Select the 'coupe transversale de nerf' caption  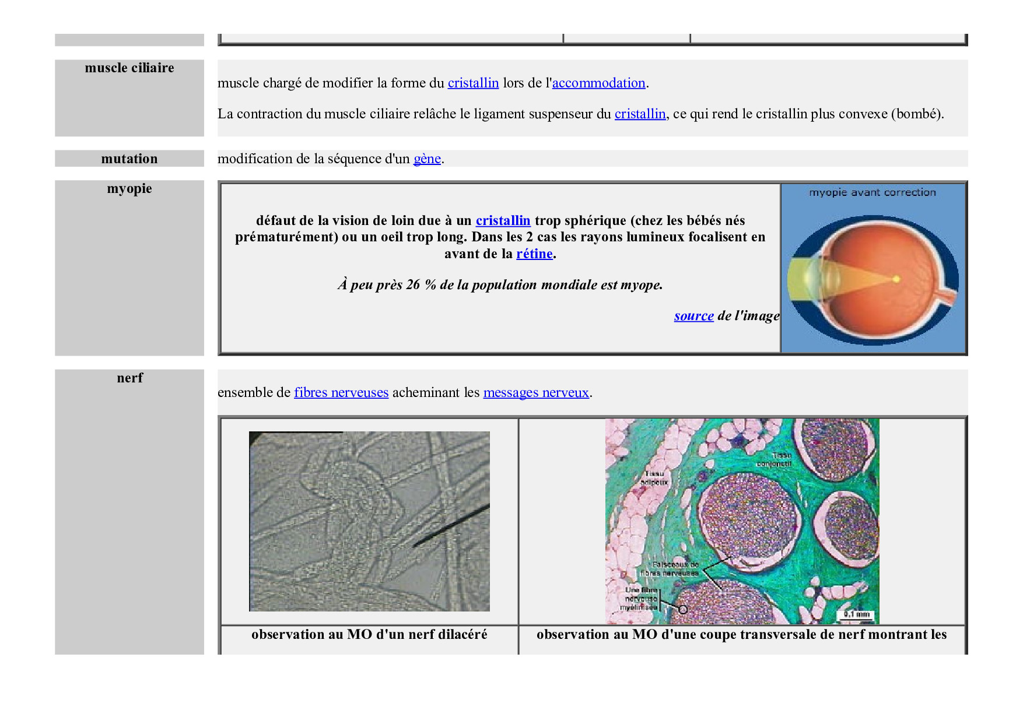[741, 634]
